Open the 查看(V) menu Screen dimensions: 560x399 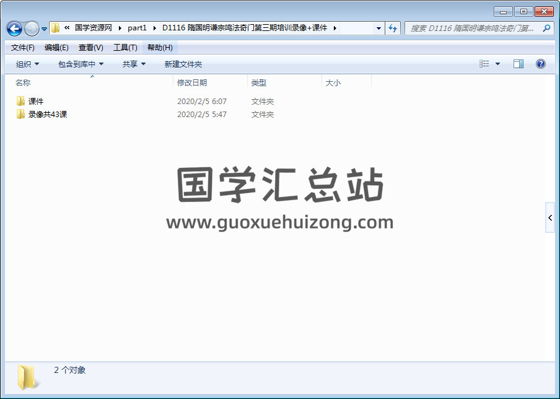[90, 48]
